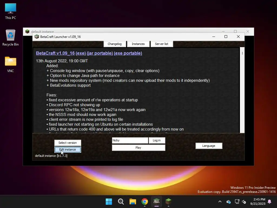Open the (exe portable) download link

click(x=128, y=53)
